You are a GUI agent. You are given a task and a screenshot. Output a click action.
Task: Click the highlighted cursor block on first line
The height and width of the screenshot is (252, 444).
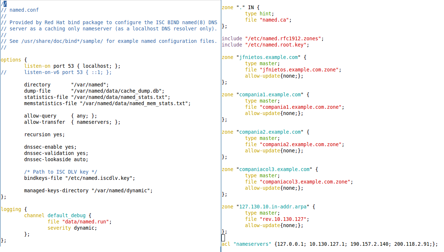coord(5,4)
